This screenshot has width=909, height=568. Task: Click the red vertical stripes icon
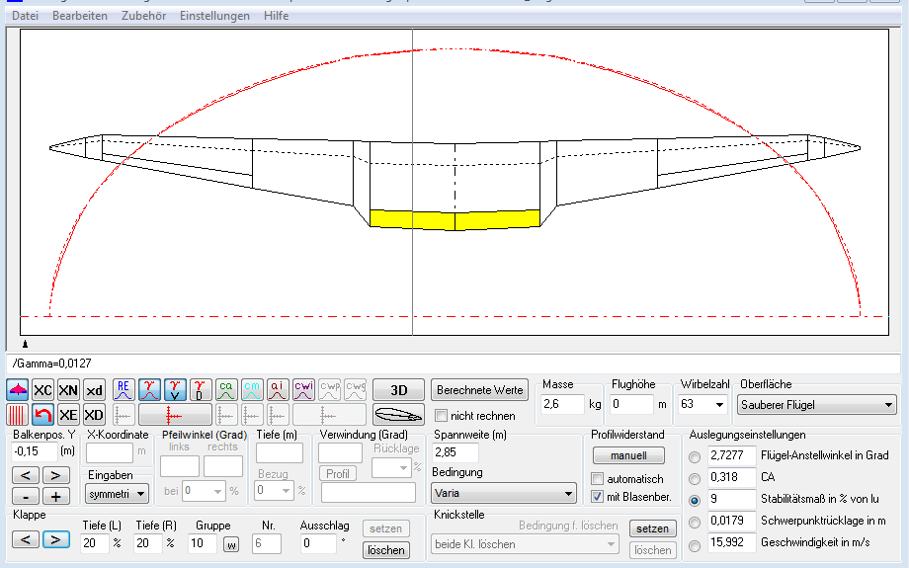18,415
